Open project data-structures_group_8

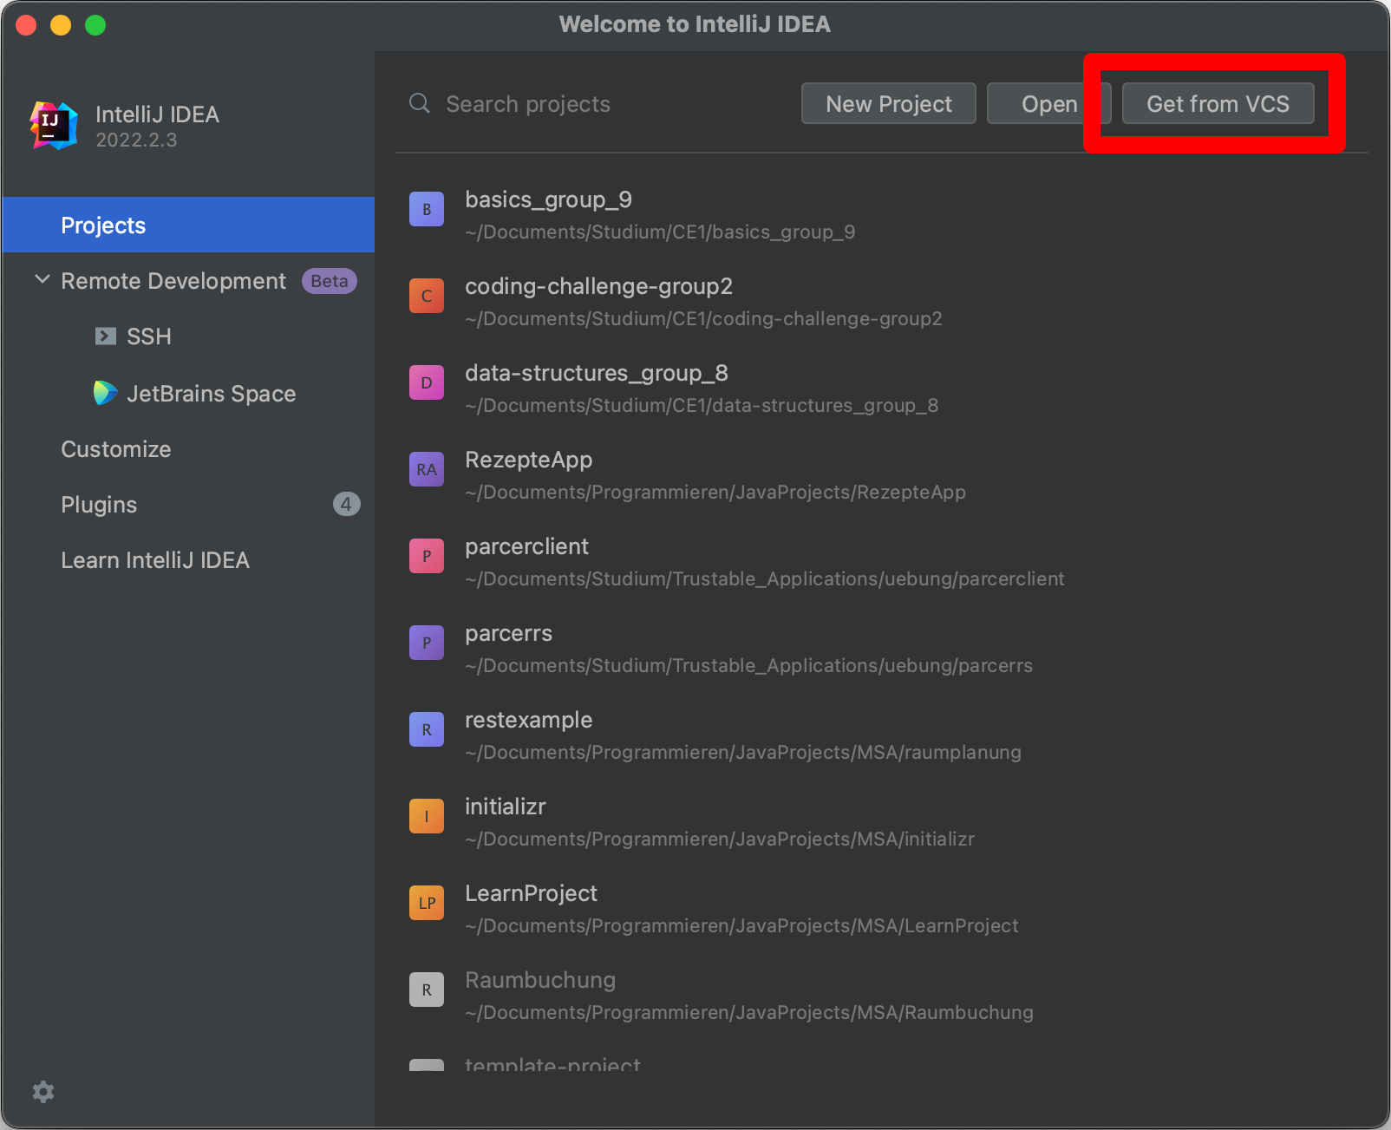pyautogui.click(x=597, y=373)
